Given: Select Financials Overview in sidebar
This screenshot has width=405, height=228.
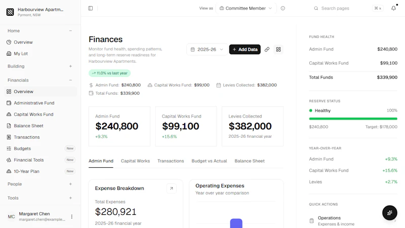Looking at the screenshot, I should tap(40, 92).
